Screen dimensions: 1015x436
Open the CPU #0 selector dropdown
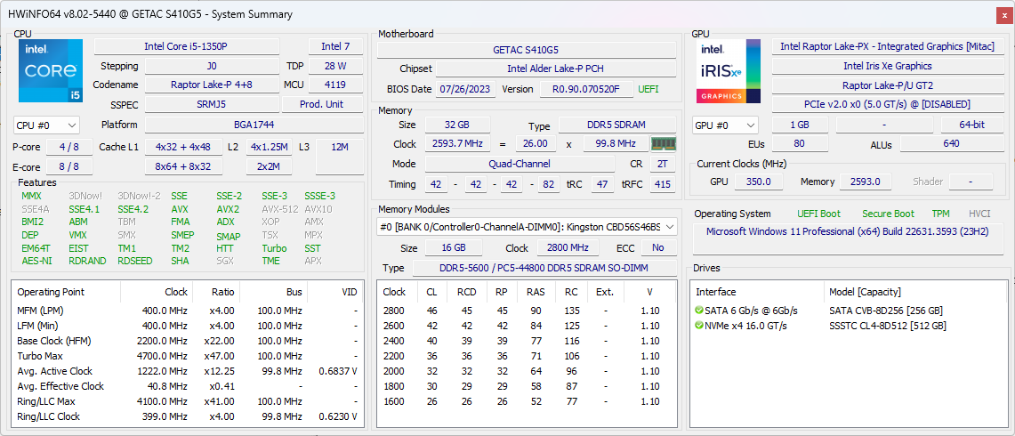tap(46, 125)
